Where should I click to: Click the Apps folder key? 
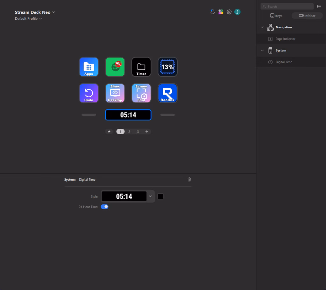pos(89,67)
